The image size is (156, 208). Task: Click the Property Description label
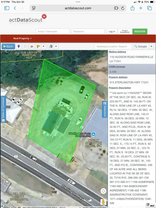click(120, 88)
